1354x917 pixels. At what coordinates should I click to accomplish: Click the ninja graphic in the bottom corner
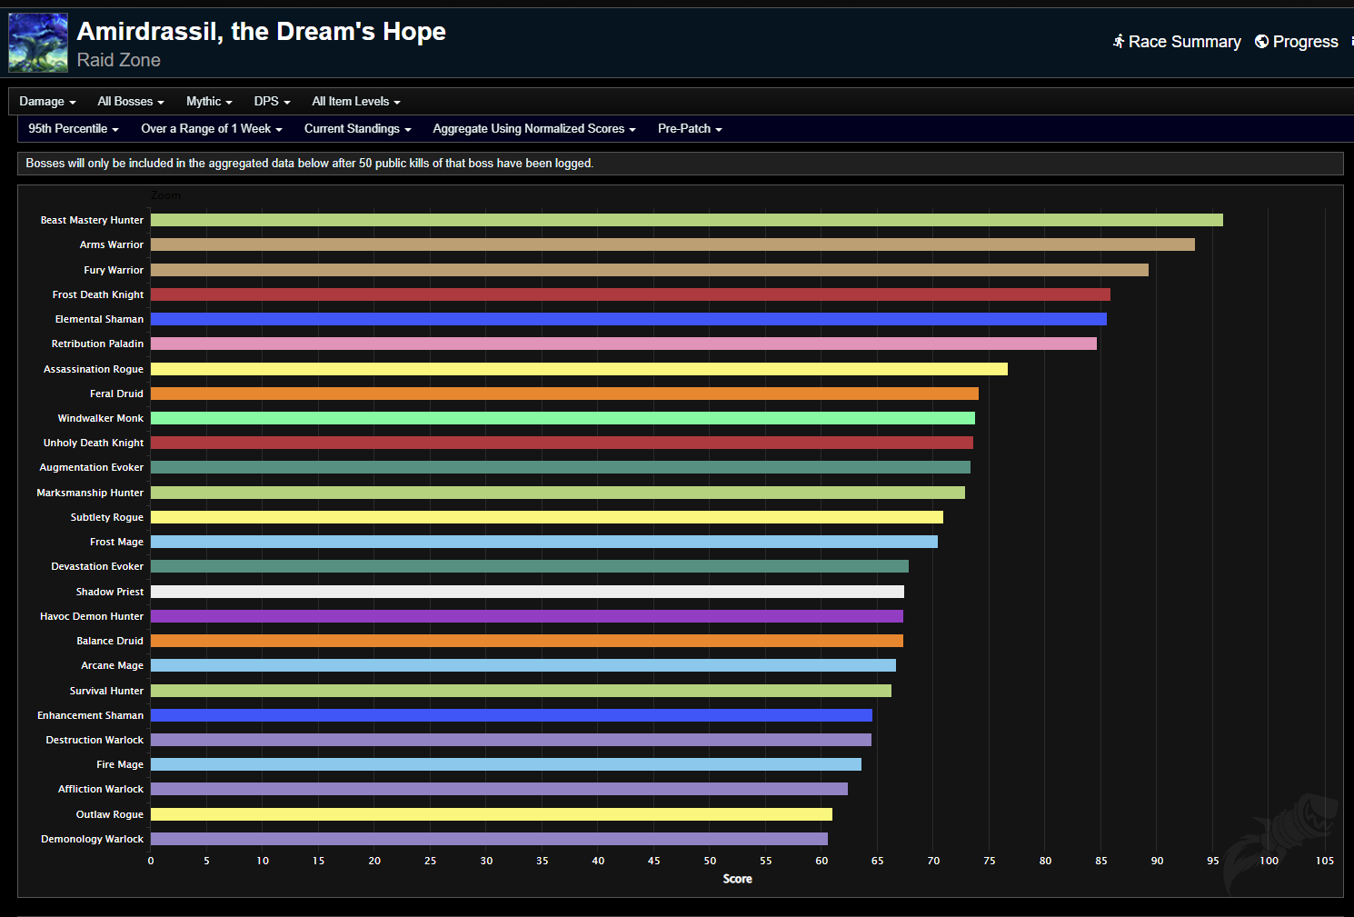[x=1281, y=827]
